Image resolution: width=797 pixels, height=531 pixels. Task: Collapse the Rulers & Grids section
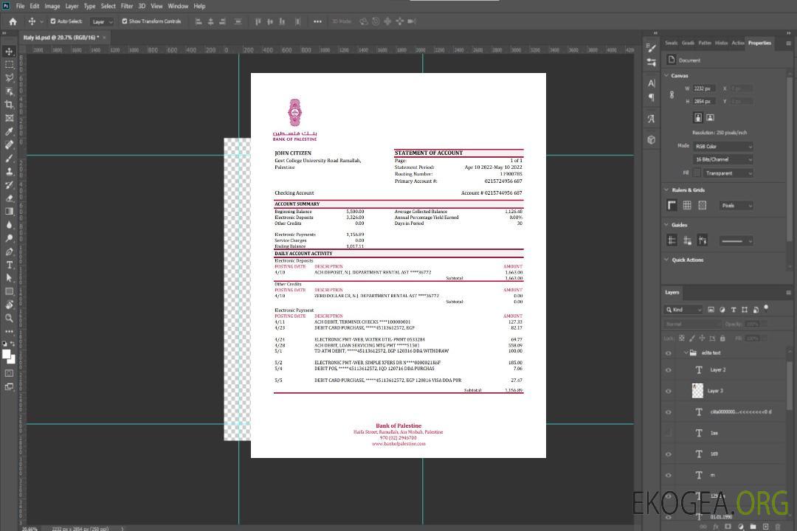point(667,190)
